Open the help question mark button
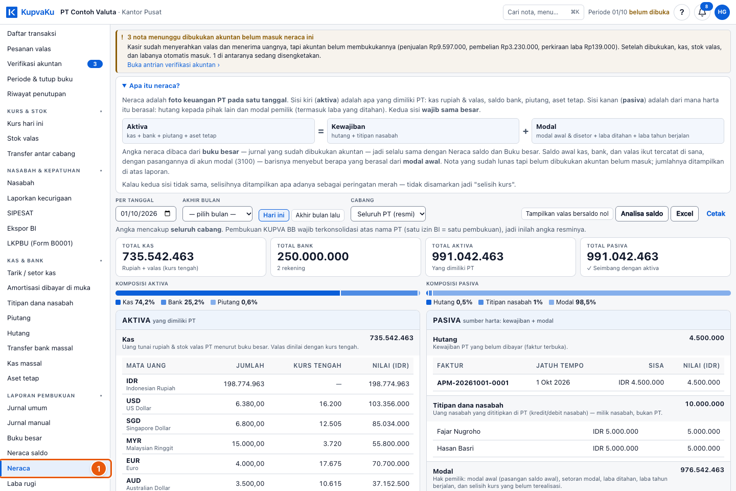736x491 pixels. pyautogui.click(x=682, y=12)
